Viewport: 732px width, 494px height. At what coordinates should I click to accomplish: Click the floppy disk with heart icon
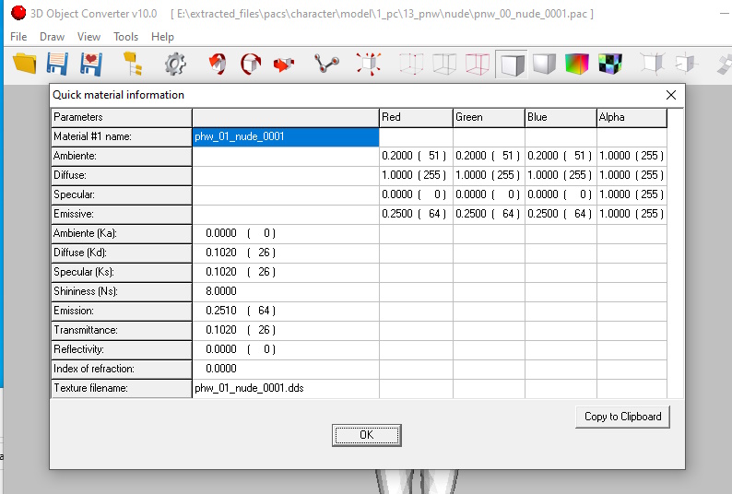point(90,64)
